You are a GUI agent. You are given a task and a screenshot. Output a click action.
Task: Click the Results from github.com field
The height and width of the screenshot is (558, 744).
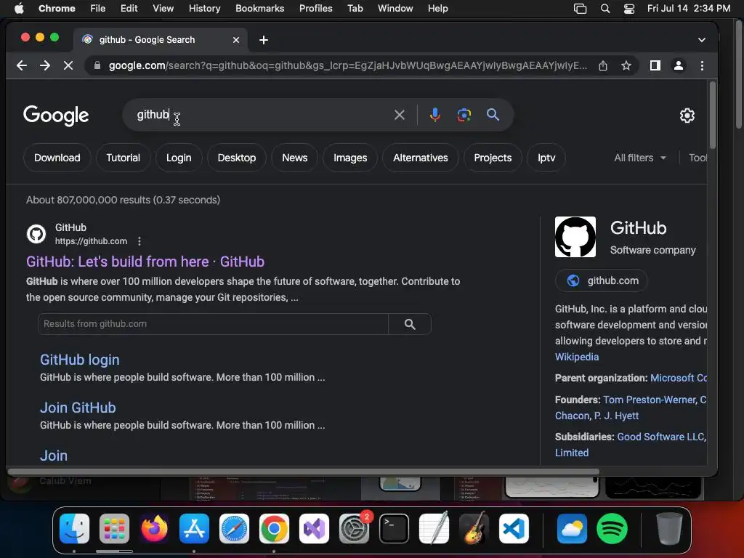(213, 324)
